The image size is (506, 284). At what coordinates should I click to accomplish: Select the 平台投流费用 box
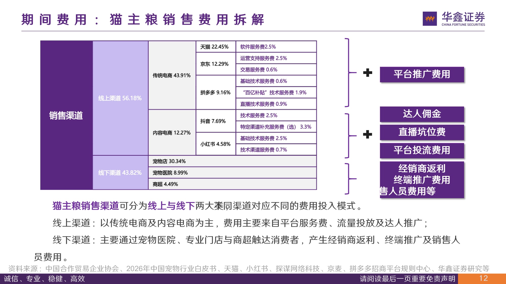[x=422, y=150]
